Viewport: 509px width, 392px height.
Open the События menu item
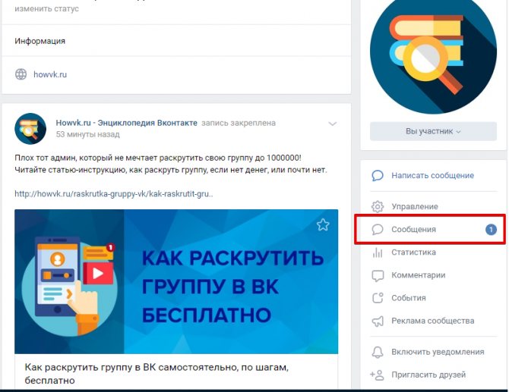(x=409, y=298)
